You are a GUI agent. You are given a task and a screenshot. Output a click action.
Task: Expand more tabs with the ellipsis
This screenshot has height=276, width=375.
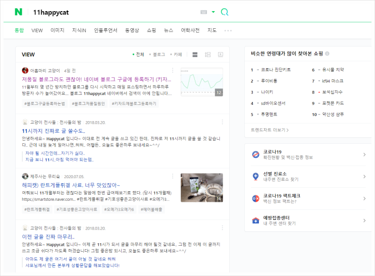(228, 31)
